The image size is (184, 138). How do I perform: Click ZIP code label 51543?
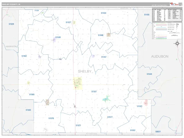click(x=149, y=74)
